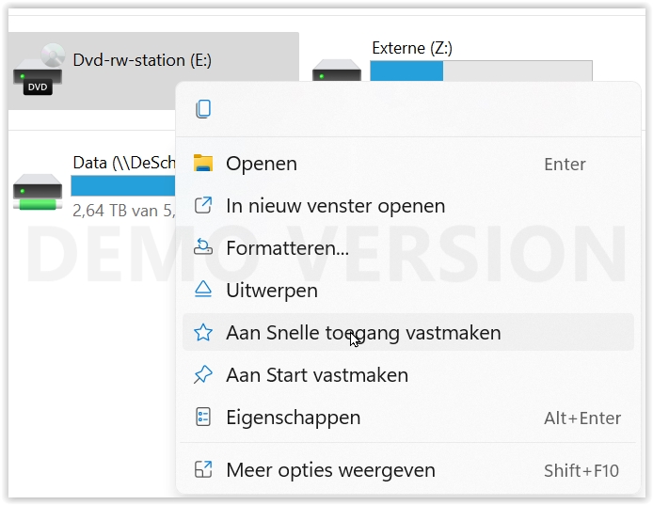Select the Dvd-rw-station (E:) drive icon
The width and height of the screenshot is (653, 505).
click(x=38, y=71)
